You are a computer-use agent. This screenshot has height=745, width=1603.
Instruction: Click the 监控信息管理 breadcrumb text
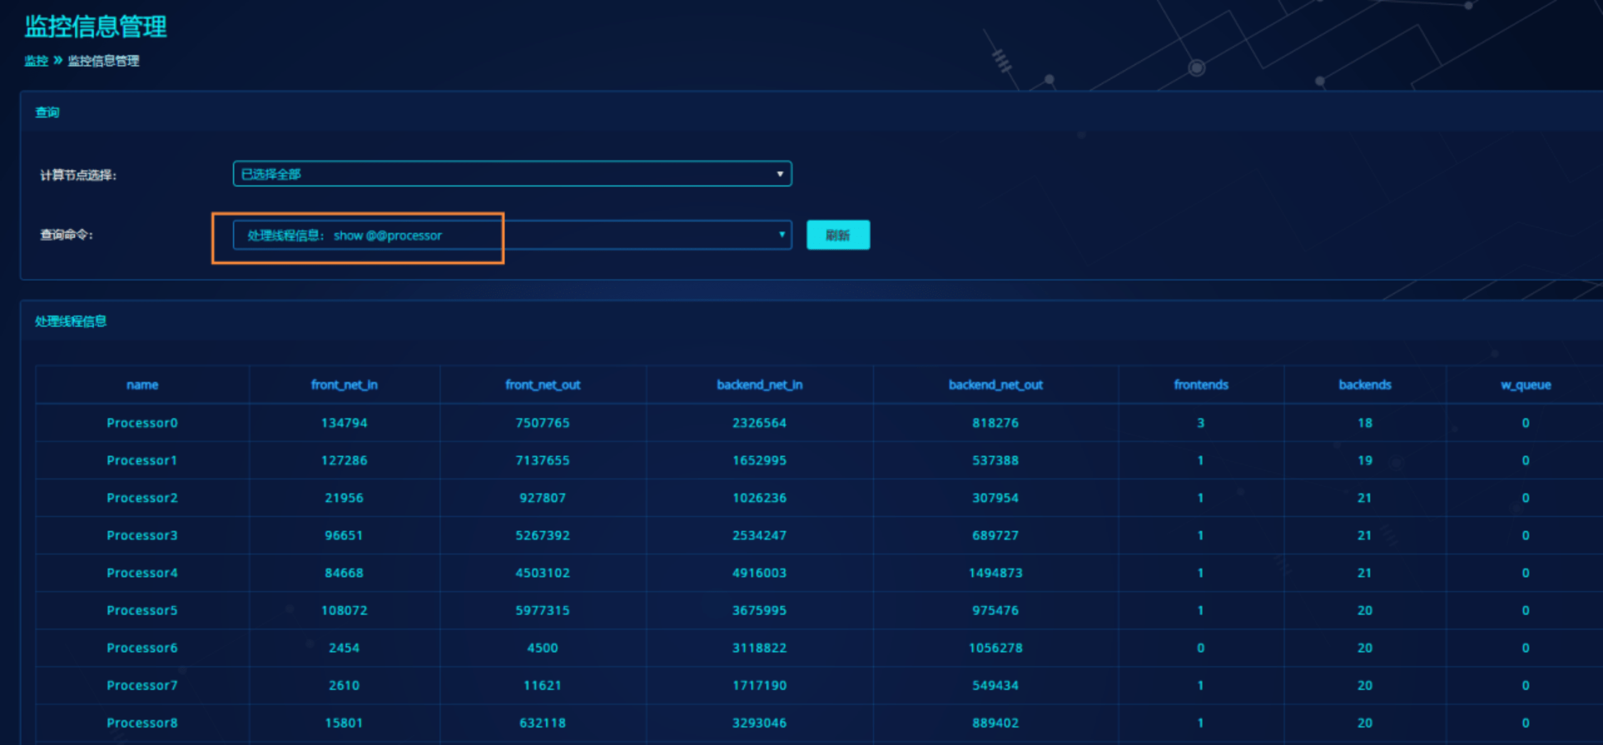coord(103,61)
